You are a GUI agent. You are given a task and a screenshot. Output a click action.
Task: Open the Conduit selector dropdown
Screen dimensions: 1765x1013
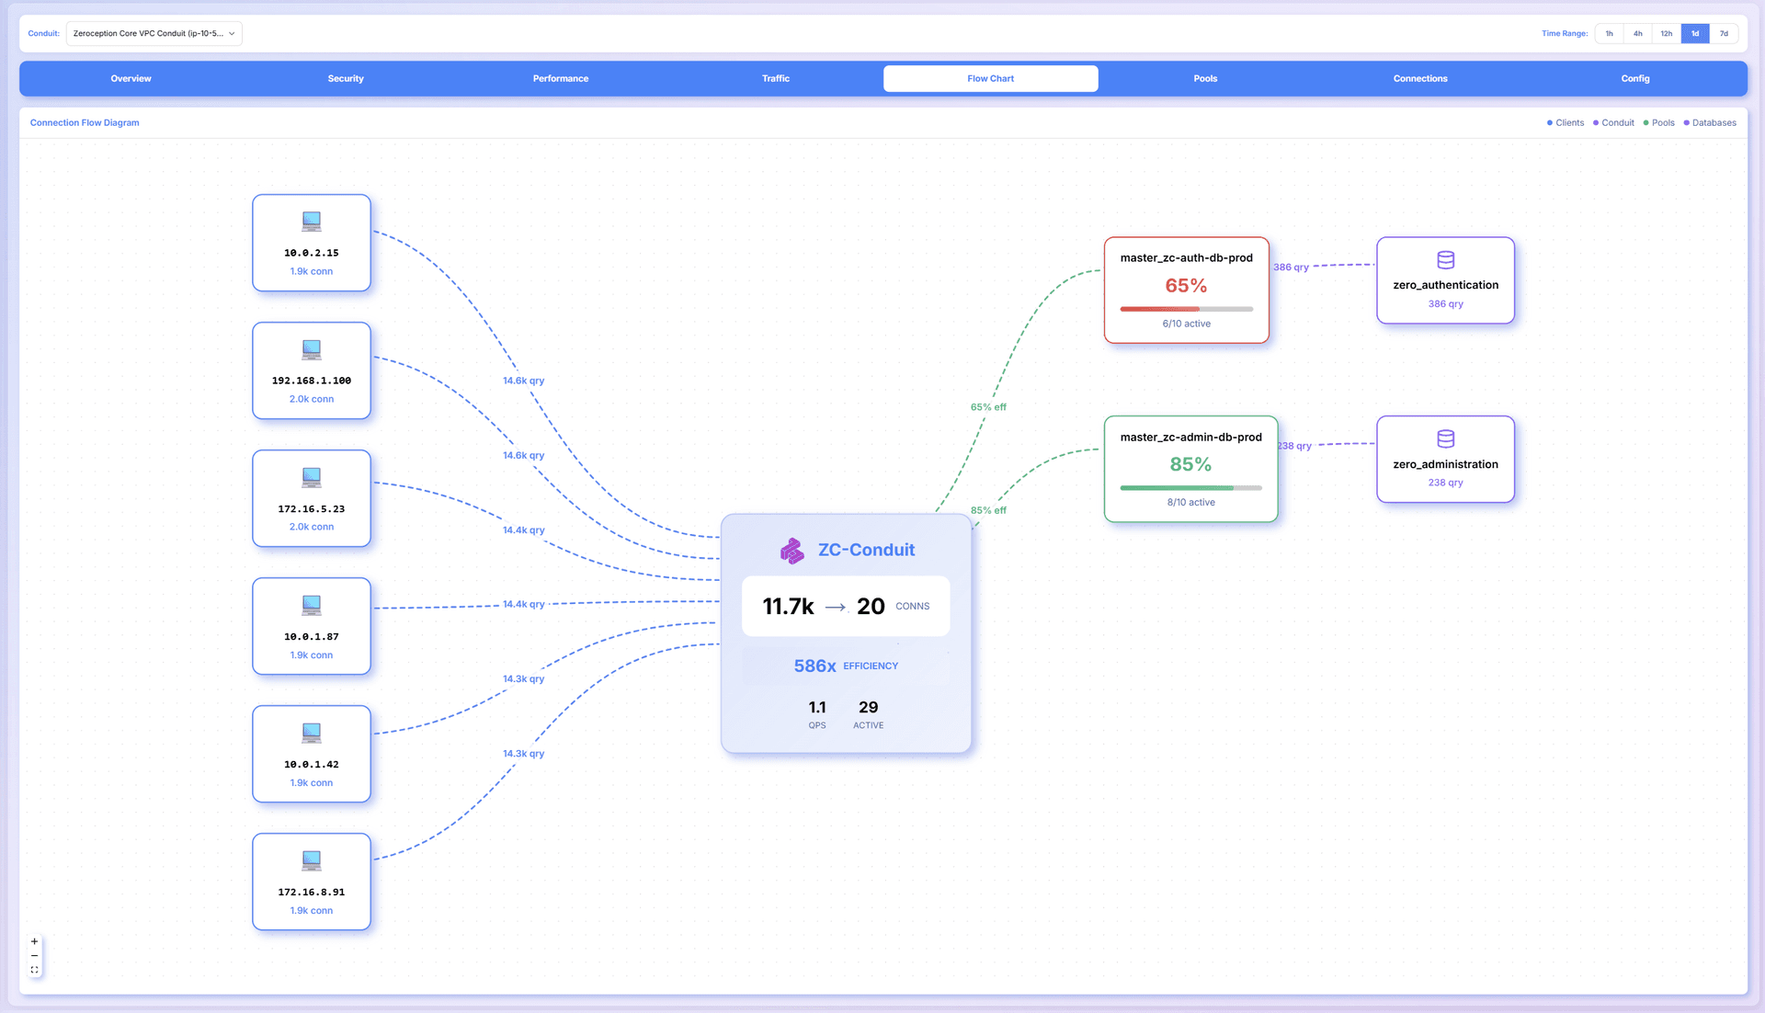[154, 33]
